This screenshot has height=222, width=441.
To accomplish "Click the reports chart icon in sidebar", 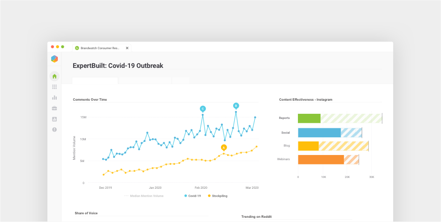I will click(x=54, y=119).
